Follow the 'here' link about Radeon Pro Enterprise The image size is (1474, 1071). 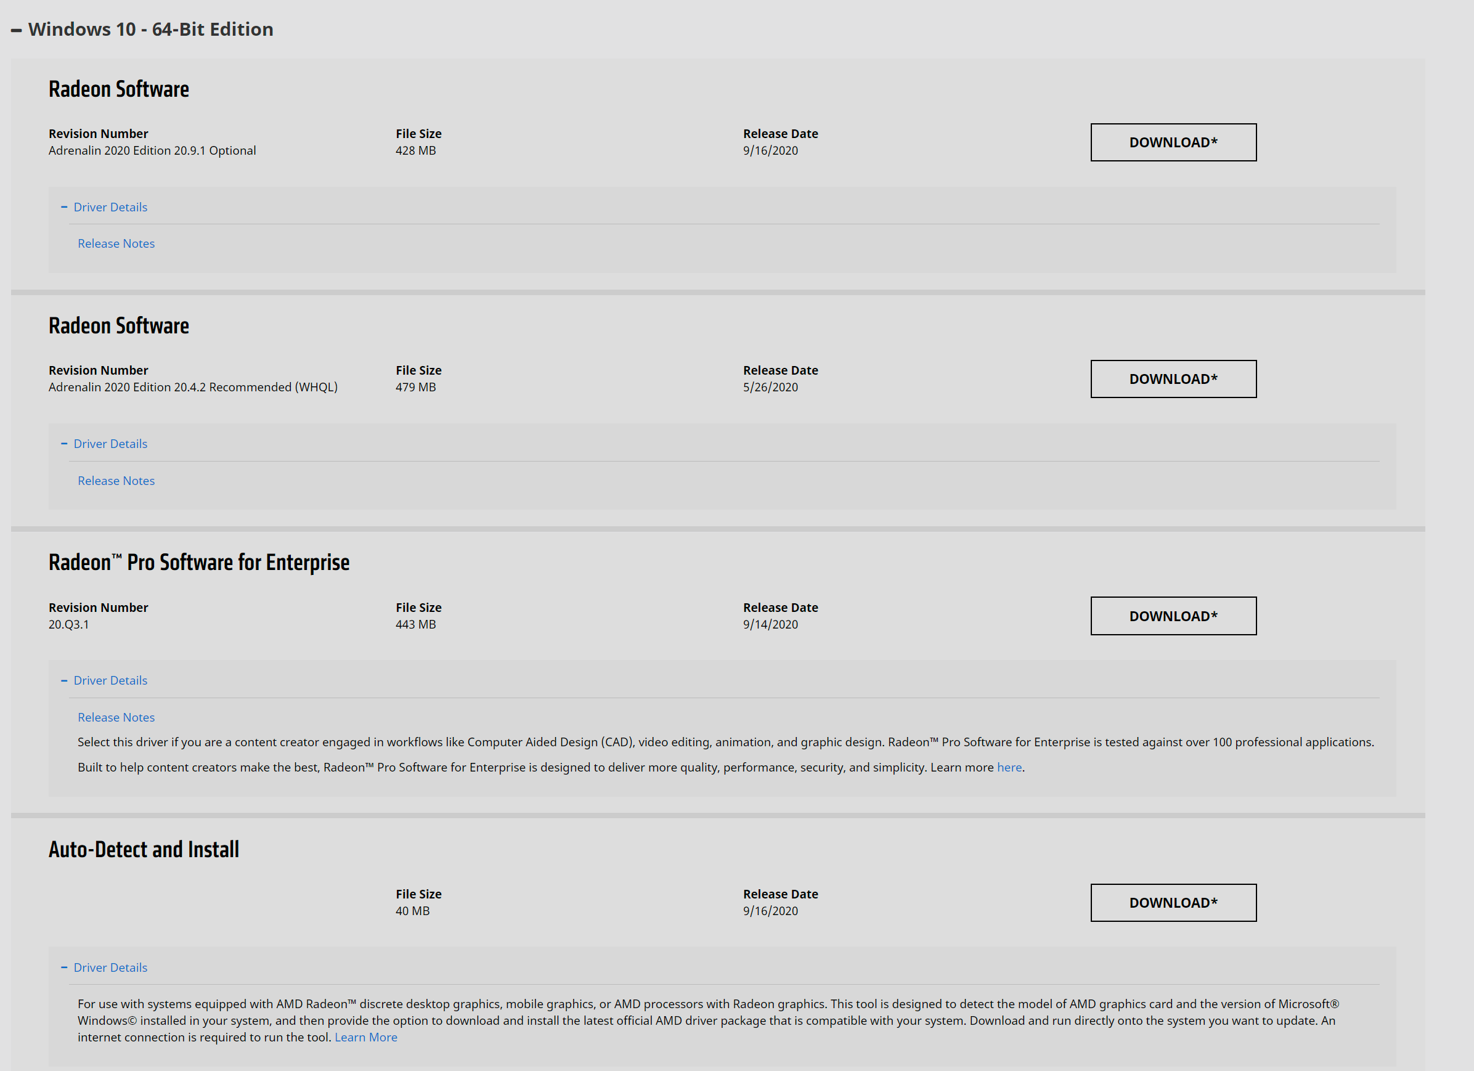tap(1009, 767)
